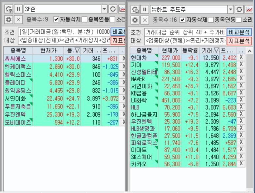The width and height of the screenshot is (255, 193).
Task: Click the 뉴하트 주도주 조건 text field
Action: [185, 32]
